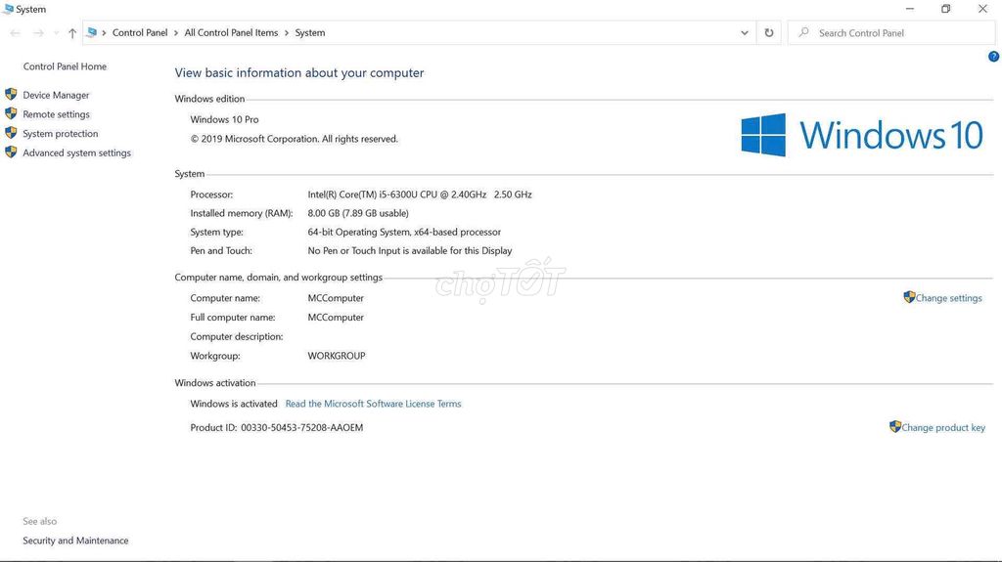The width and height of the screenshot is (1002, 562).
Task: Click the Search Control Panel field
Action: coord(891,33)
